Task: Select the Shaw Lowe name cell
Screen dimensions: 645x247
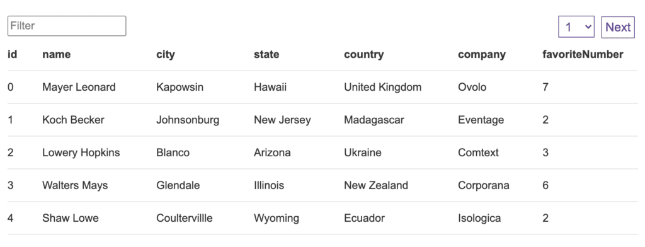Action: point(71,218)
